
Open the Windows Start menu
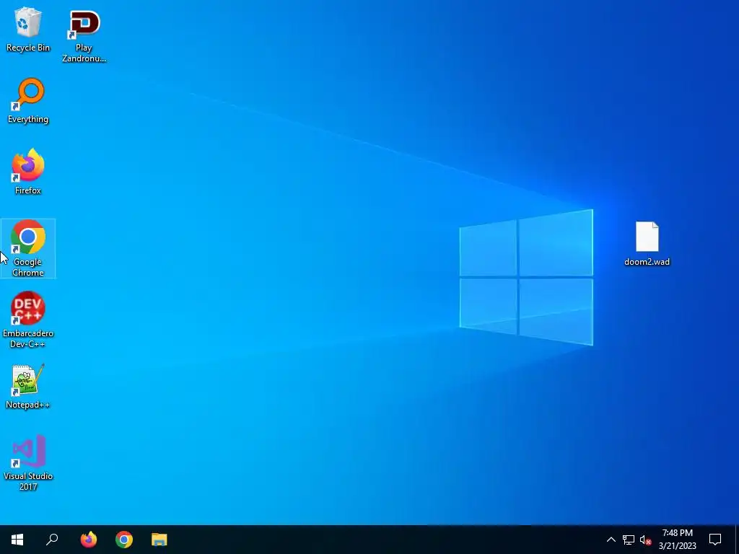point(17,540)
